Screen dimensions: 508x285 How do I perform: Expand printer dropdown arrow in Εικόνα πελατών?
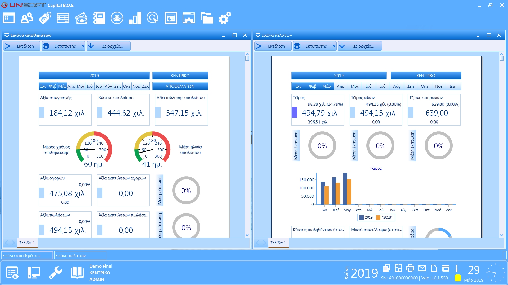point(334,46)
